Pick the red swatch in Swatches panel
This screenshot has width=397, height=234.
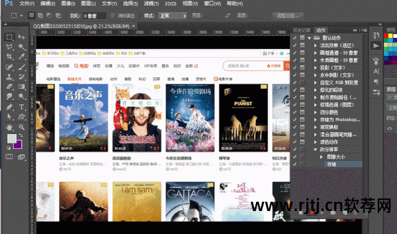pyautogui.click(x=386, y=36)
